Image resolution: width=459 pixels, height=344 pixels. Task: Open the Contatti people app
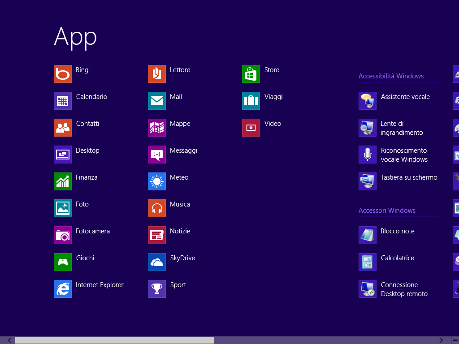[63, 128]
